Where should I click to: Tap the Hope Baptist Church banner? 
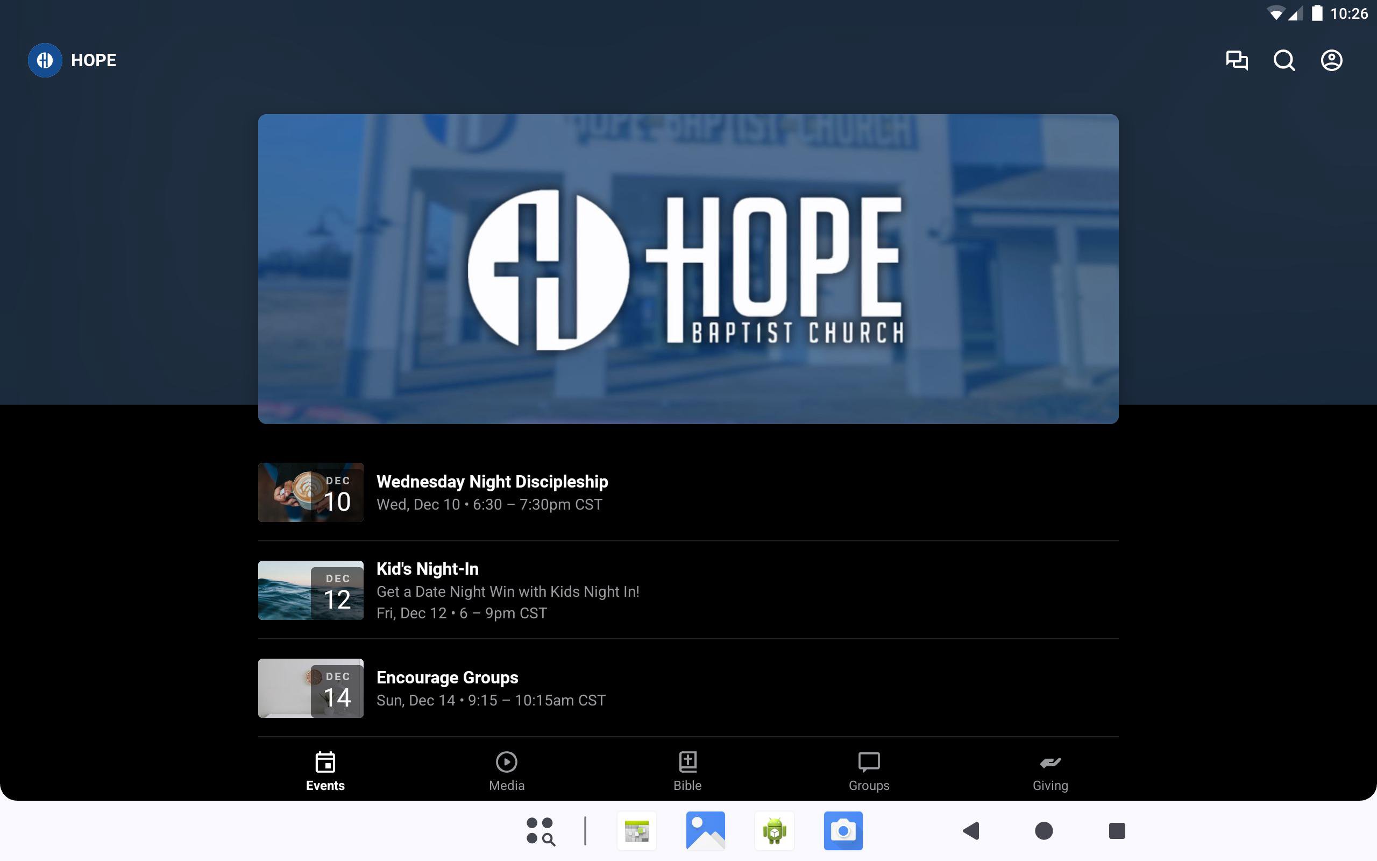pyautogui.click(x=688, y=268)
